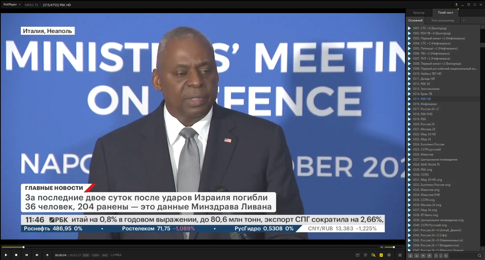
Task: Select playlist item 0340. CGTN Русский orig
Action: (443, 225)
